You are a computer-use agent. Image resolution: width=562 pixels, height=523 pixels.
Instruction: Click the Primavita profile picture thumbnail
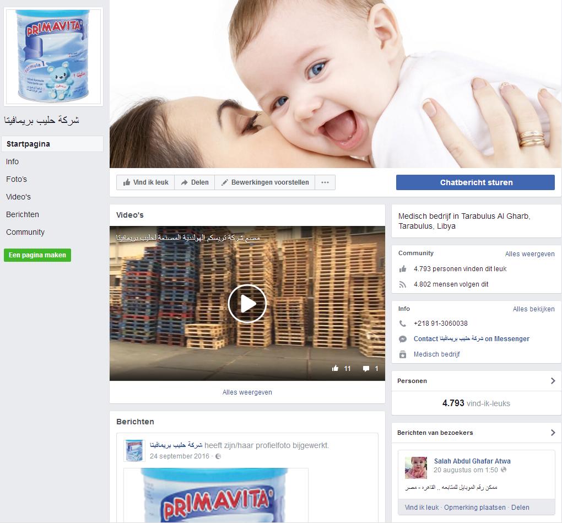[x=53, y=56]
